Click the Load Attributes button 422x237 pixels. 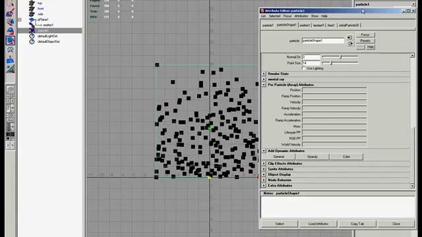pyautogui.click(x=318, y=224)
